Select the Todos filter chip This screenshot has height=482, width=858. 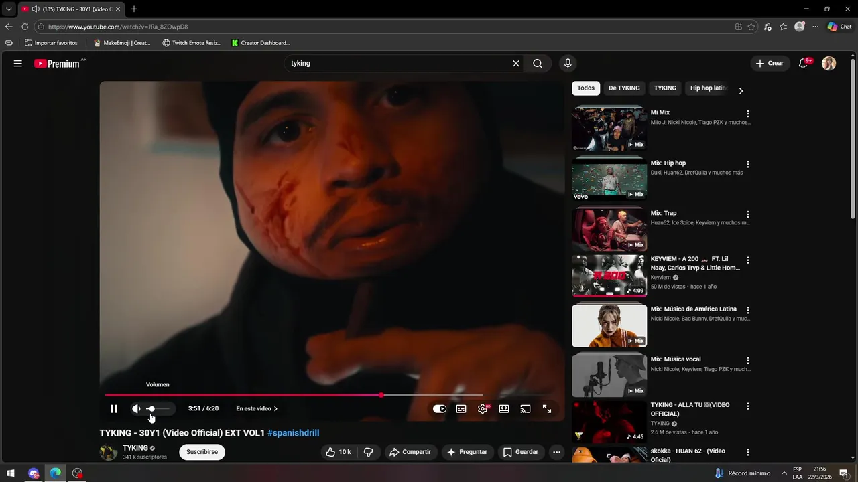click(x=586, y=88)
